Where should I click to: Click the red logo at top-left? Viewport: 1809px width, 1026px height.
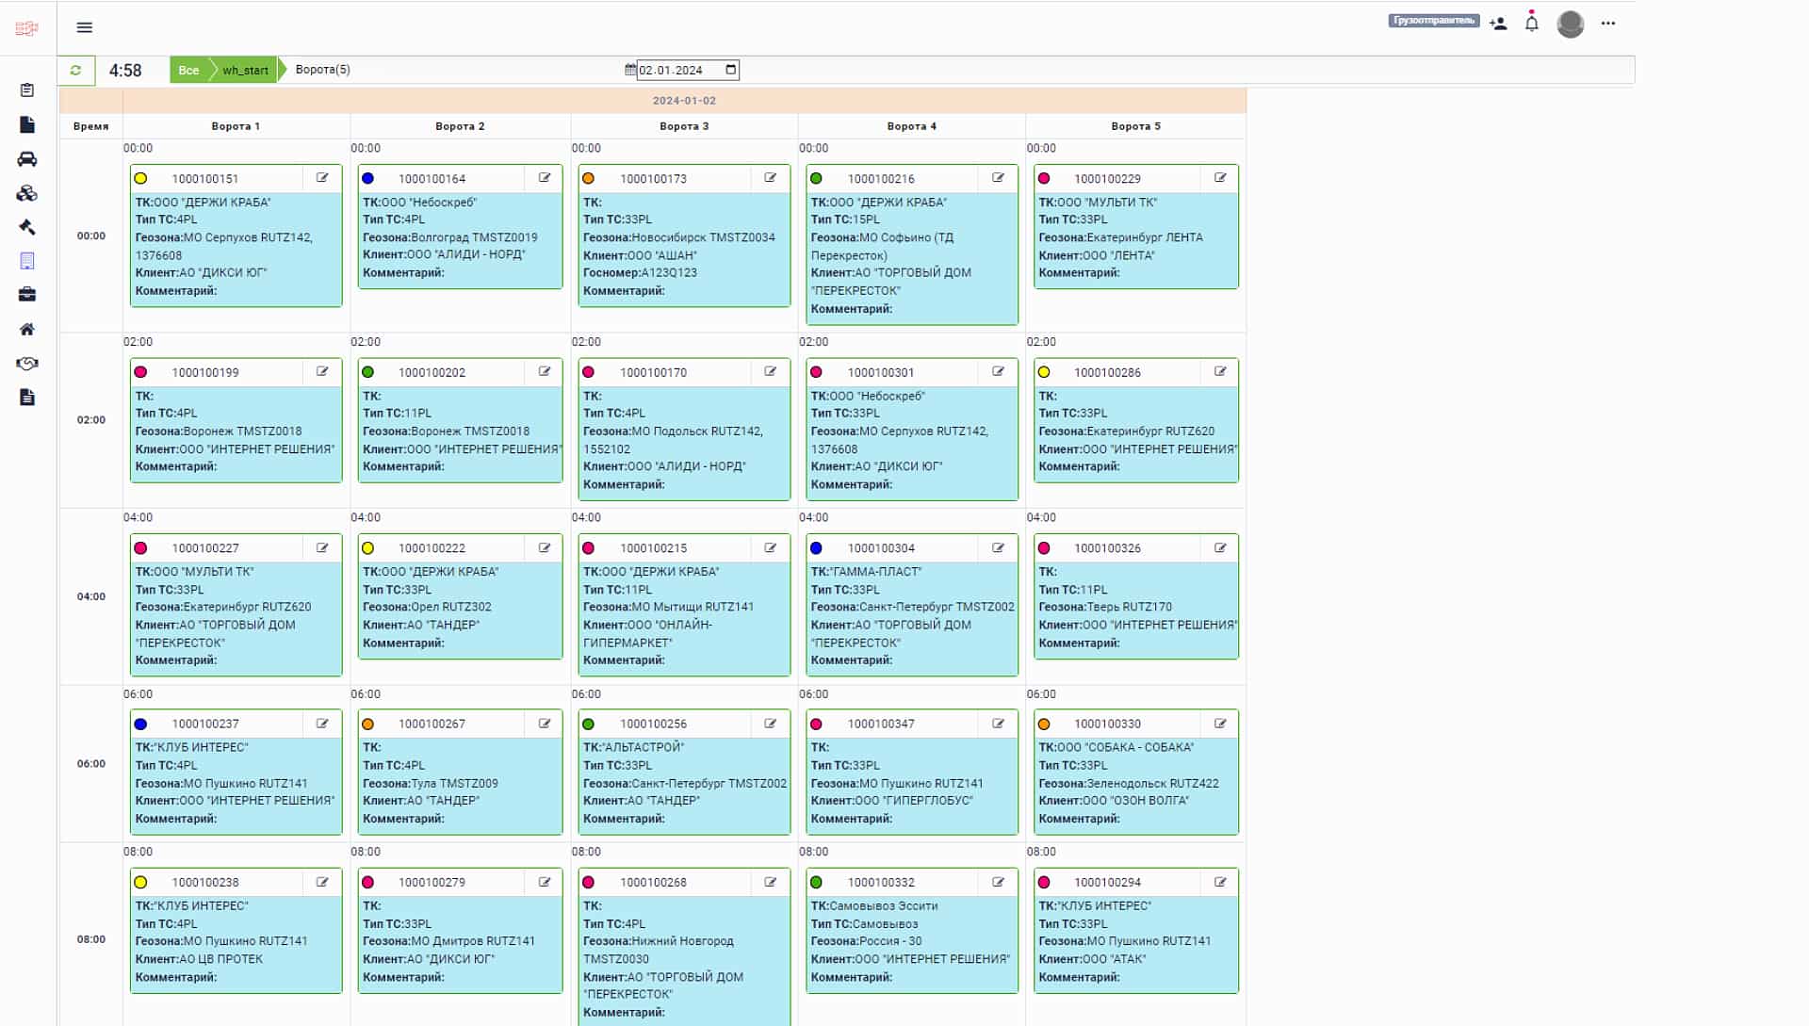click(27, 28)
